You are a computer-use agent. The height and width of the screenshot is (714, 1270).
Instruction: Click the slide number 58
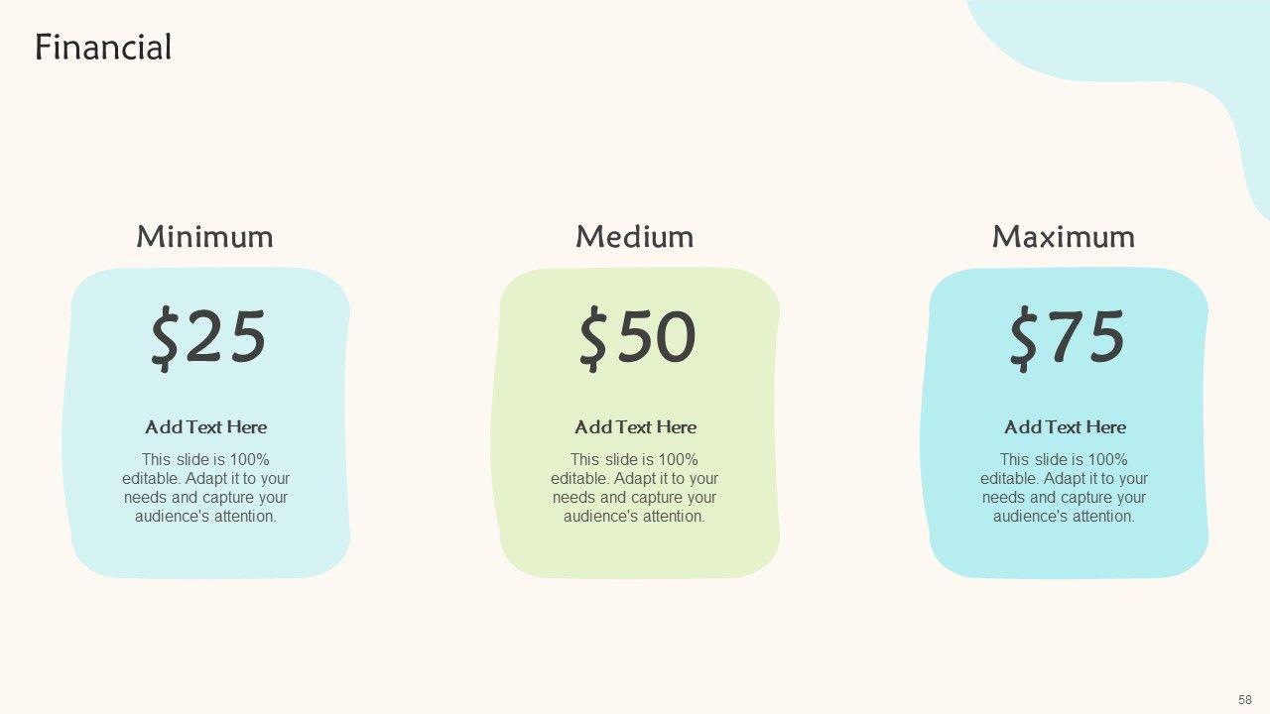[1245, 699]
